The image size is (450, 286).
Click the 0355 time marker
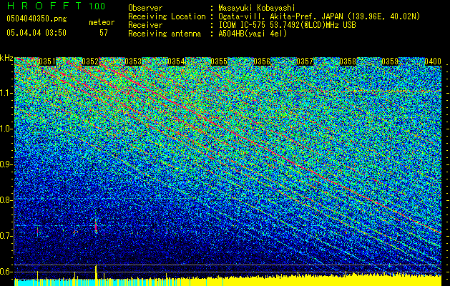(x=219, y=61)
